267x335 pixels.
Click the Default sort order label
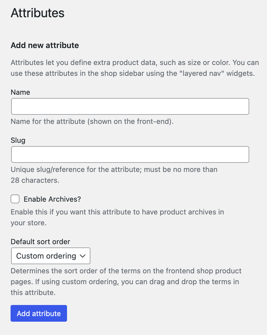40,242
